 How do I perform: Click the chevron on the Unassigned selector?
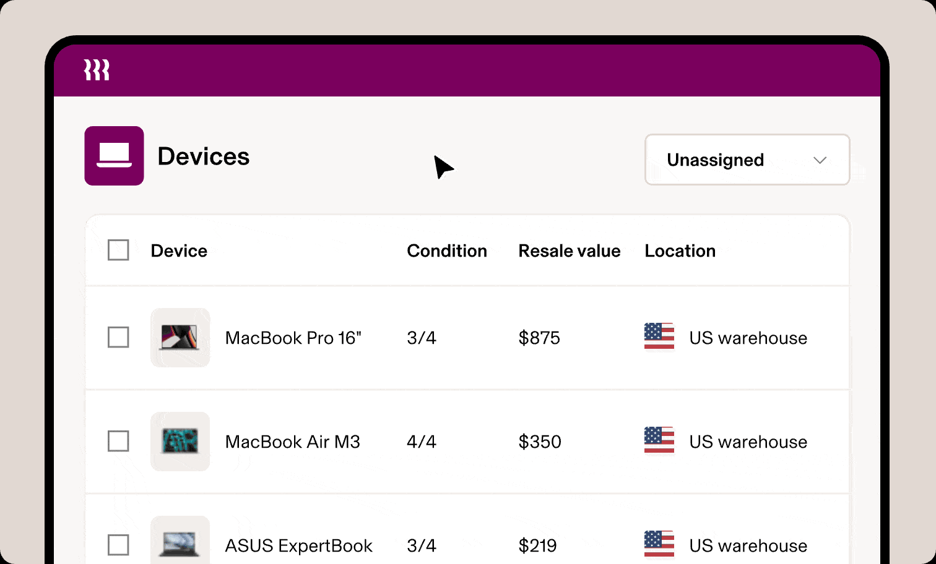pos(820,160)
